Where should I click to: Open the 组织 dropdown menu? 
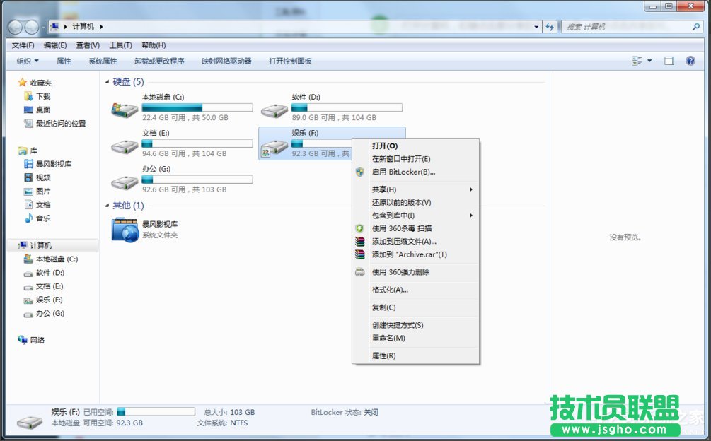click(25, 61)
